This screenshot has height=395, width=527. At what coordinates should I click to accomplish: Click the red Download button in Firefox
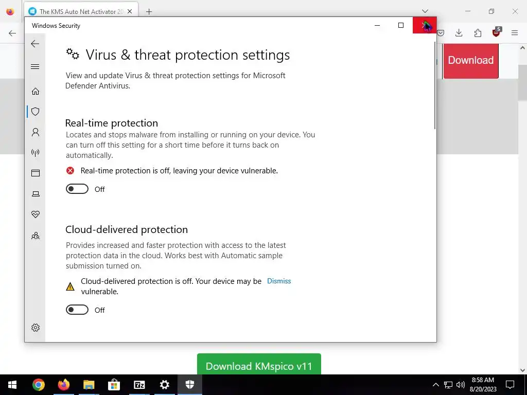pyautogui.click(x=470, y=61)
